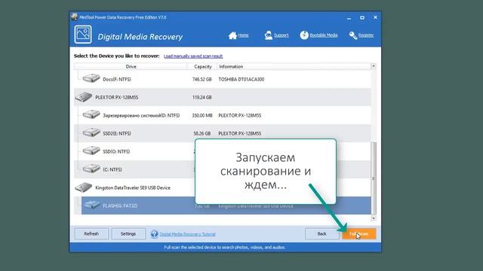Click the Home house icon
This screenshot has height=271, width=483.
click(232, 35)
